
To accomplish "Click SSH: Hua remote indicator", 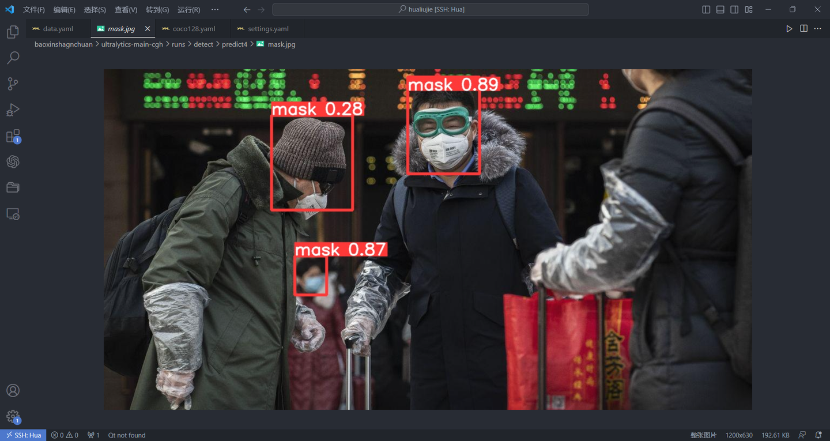I will coord(22,435).
